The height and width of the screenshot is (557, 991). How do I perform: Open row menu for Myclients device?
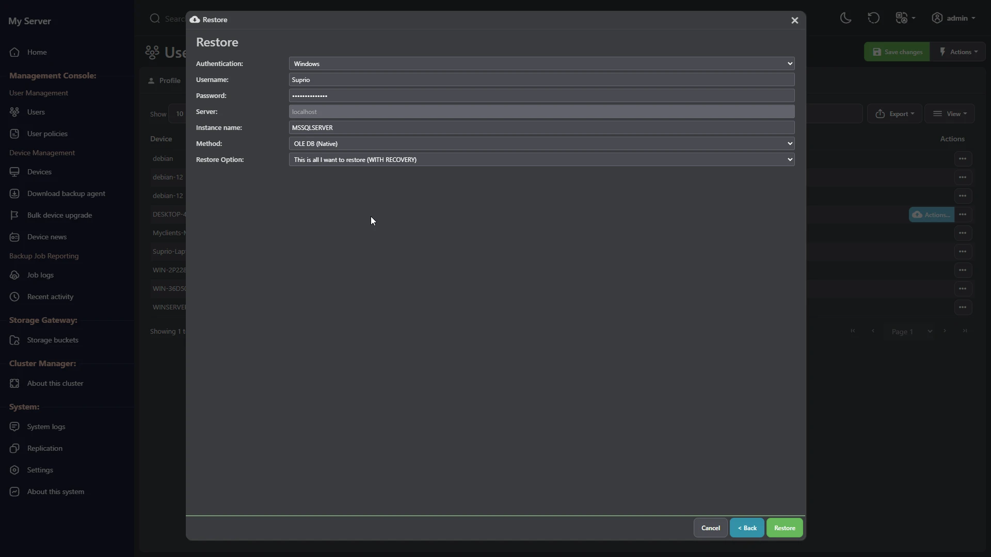tap(963, 233)
